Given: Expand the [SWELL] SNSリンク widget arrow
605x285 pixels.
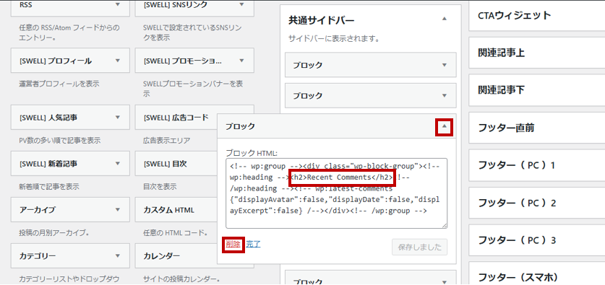Looking at the screenshot, I should (241, 4).
